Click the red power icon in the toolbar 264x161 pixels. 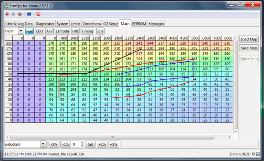tap(38, 14)
